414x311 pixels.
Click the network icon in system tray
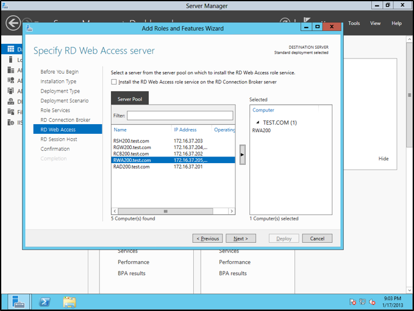(x=363, y=301)
